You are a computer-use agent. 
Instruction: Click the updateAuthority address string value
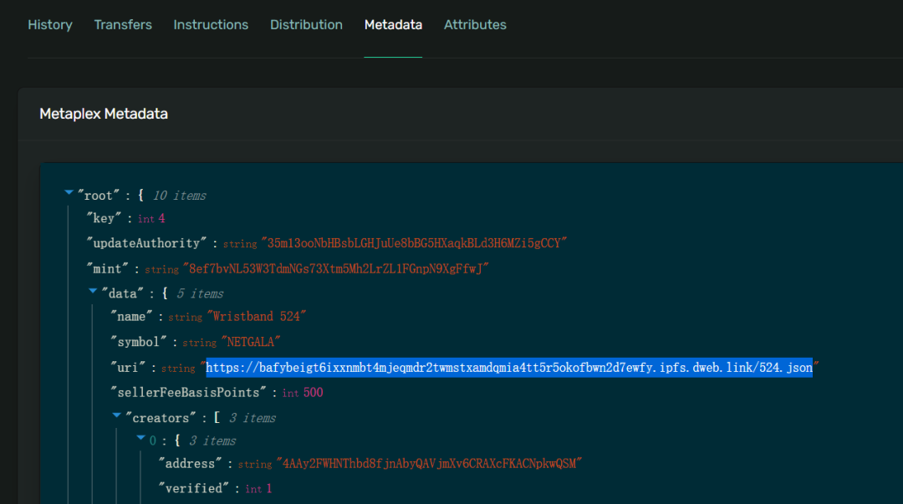coord(414,243)
